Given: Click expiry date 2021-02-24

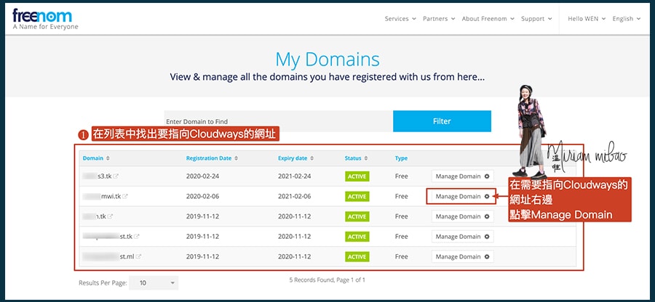Looking at the screenshot, I should coord(295,176).
